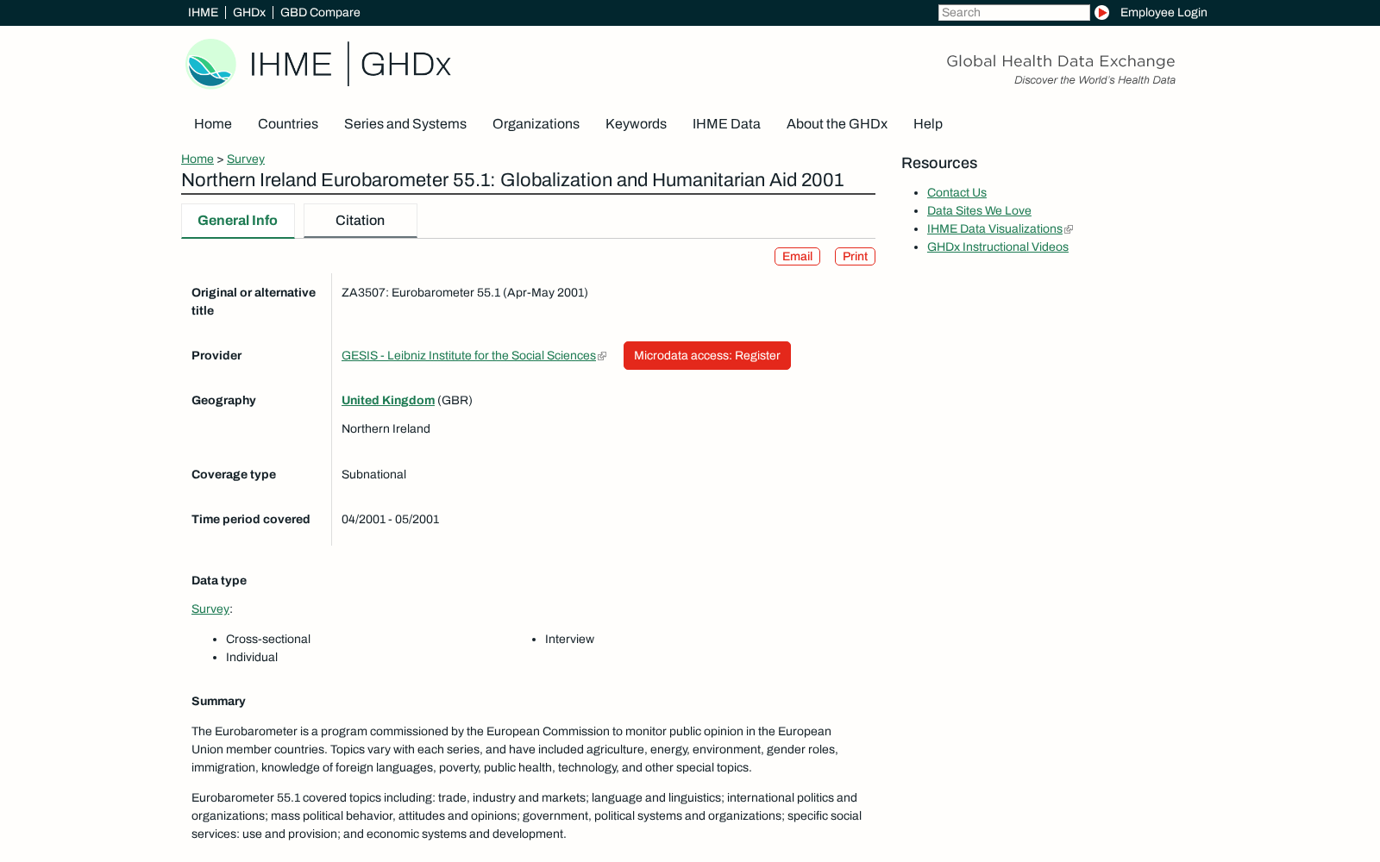The height and width of the screenshot is (862, 1380).
Task: Switch to the Citation tab
Action: click(361, 221)
